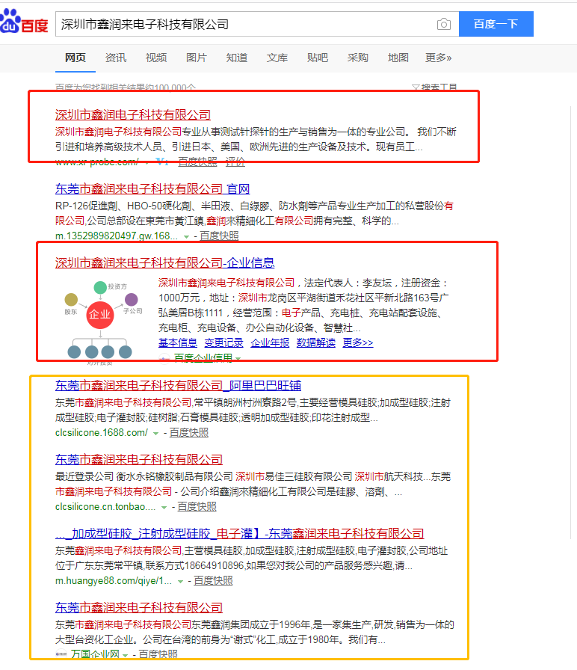Switch to the 贴吧 tab
Screen dimensions: 577x670
pos(318,58)
